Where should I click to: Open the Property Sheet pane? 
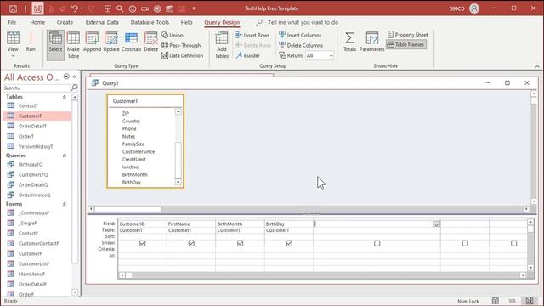click(x=408, y=35)
